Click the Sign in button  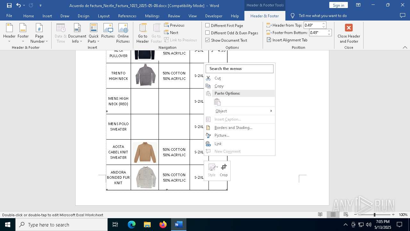[338, 5]
